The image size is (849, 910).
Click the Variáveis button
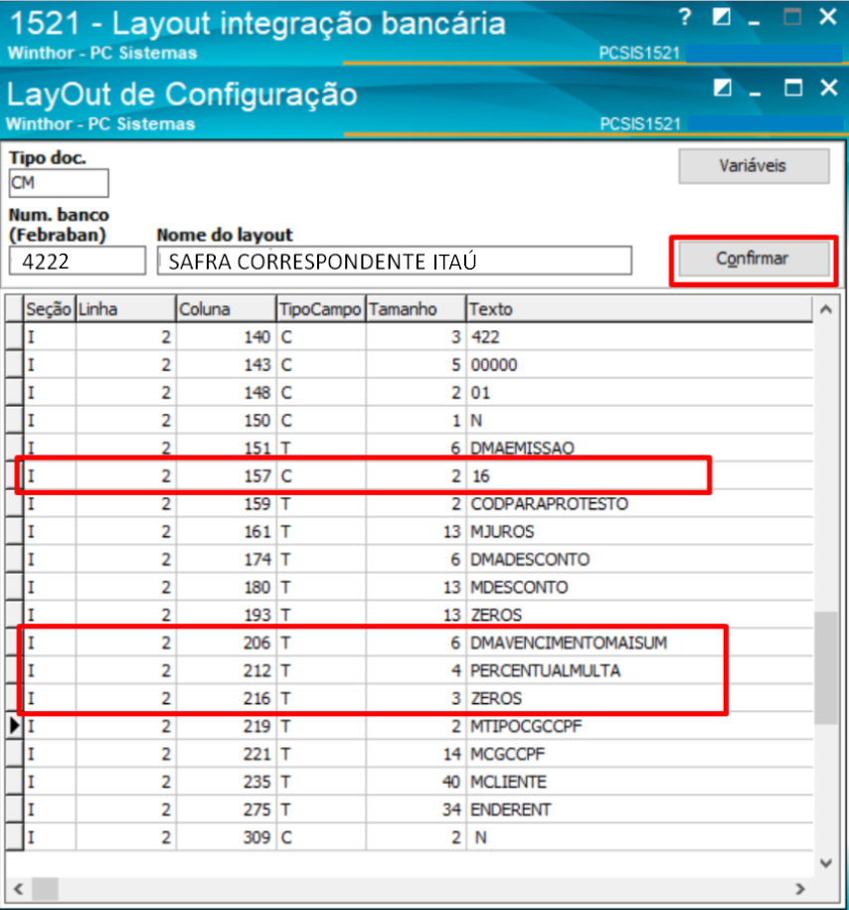[x=754, y=166]
